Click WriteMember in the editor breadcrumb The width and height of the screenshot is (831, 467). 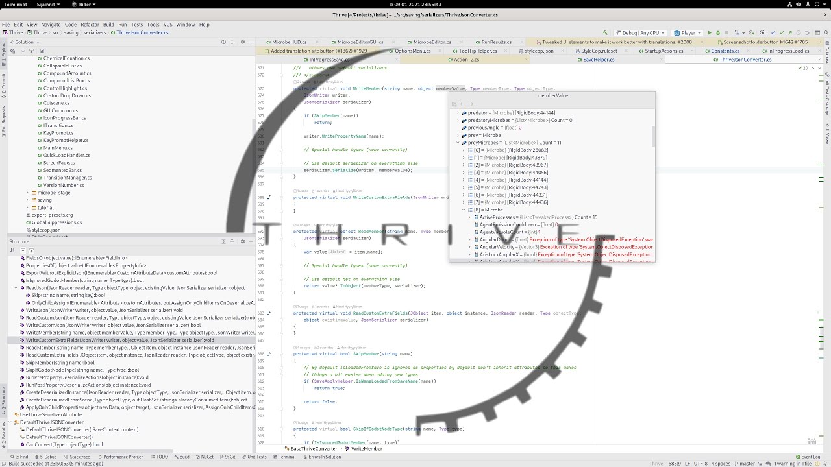coord(367,449)
